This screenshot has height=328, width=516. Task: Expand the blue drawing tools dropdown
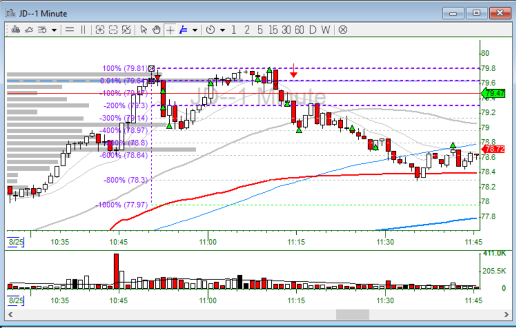click(195, 30)
